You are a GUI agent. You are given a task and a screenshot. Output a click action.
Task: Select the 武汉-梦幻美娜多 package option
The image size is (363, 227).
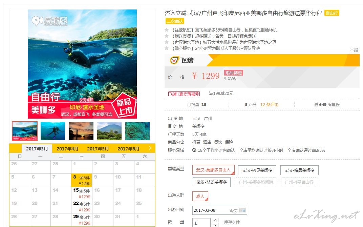[212, 182]
